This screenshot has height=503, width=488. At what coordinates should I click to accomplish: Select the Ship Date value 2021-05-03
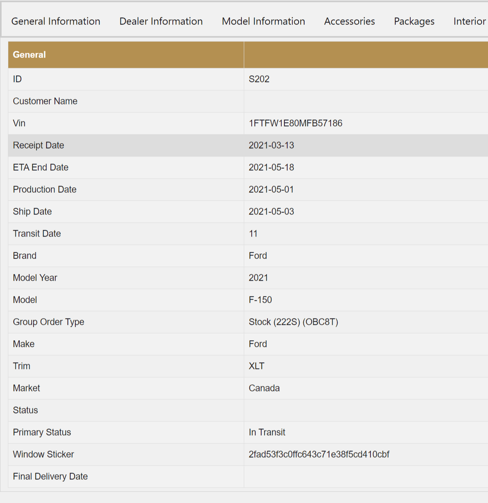(271, 212)
